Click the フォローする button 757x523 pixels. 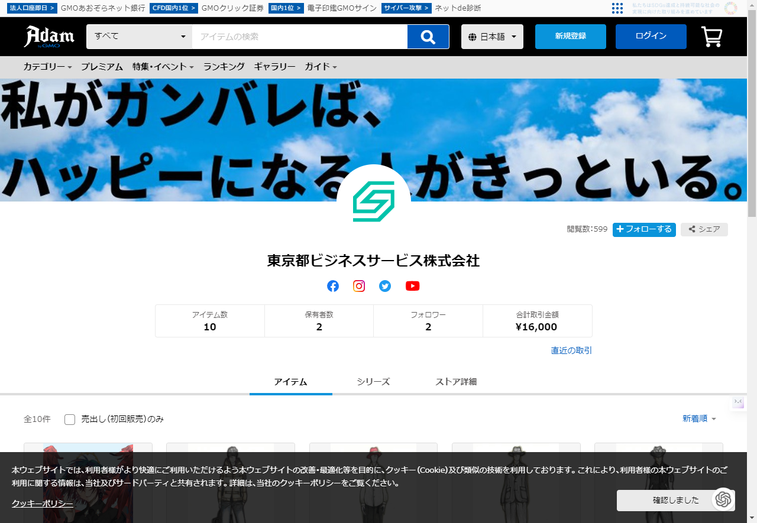(x=644, y=229)
